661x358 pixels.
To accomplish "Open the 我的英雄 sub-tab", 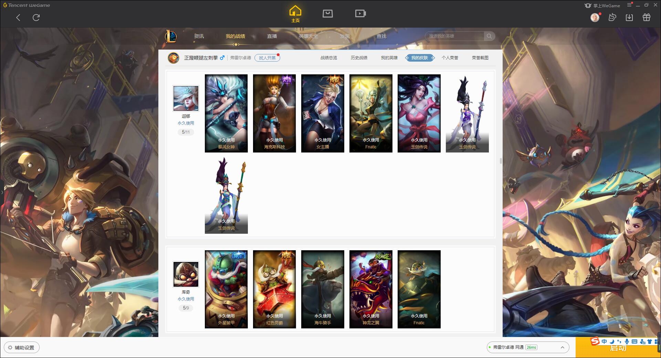I will (x=389, y=58).
